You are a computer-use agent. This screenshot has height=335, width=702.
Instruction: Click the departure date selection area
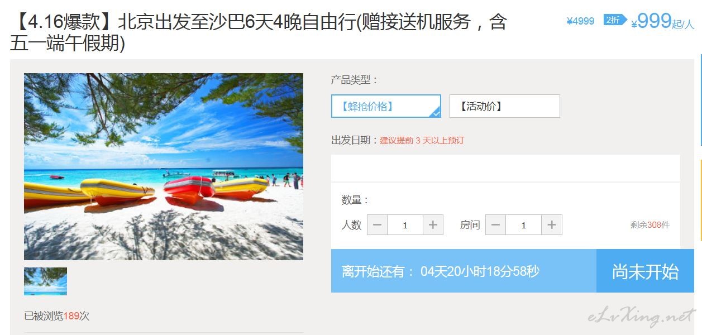click(505, 168)
